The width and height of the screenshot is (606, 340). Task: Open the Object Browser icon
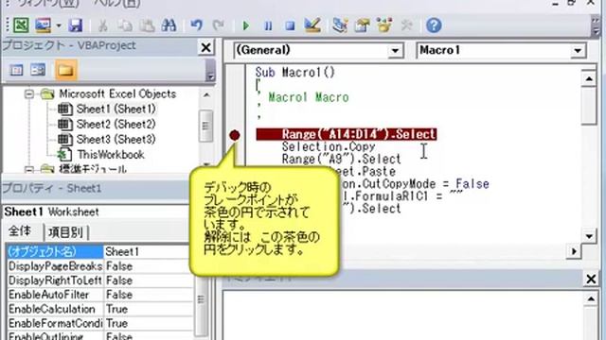(x=384, y=25)
